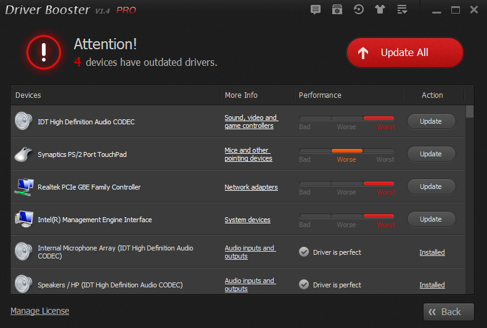Open the skin shirt icon

[x=380, y=10]
